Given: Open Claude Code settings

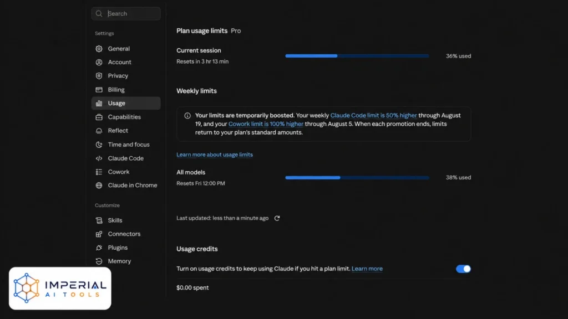Looking at the screenshot, I should coord(126,158).
